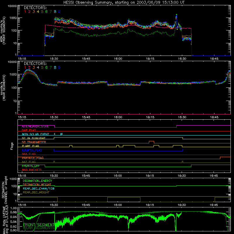Click the PARTICLE_FLAG label

click(x=33, y=158)
